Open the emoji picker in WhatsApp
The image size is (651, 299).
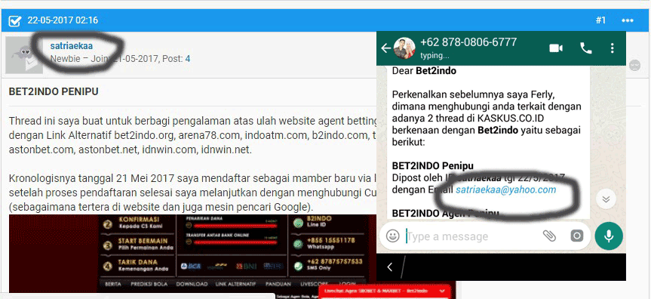[x=392, y=236]
